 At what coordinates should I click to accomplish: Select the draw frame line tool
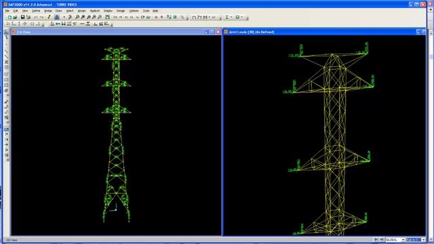(x=6, y=52)
